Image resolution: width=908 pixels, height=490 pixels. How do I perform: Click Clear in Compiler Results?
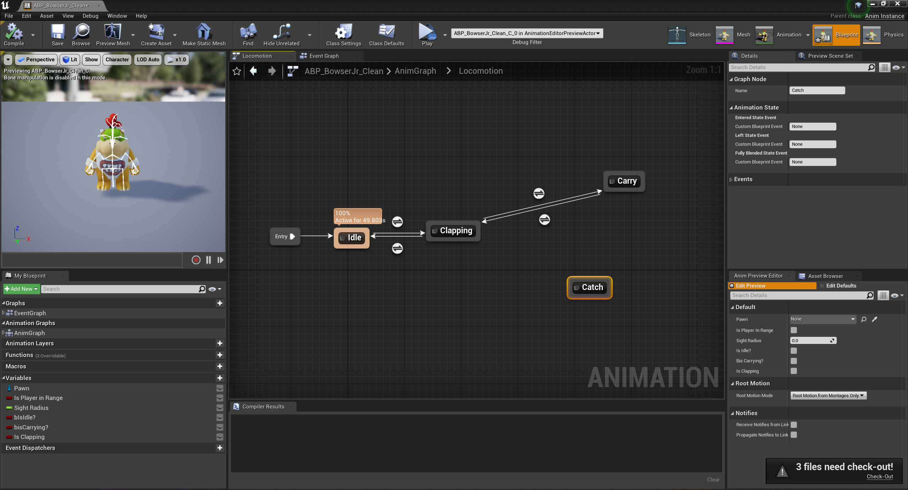click(x=713, y=480)
